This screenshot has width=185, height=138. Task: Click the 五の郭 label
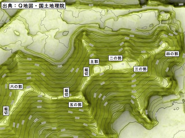pyautogui.click(x=76, y=105)
